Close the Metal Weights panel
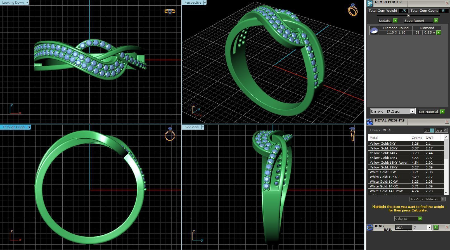The height and width of the screenshot is (250, 450). (447, 122)
